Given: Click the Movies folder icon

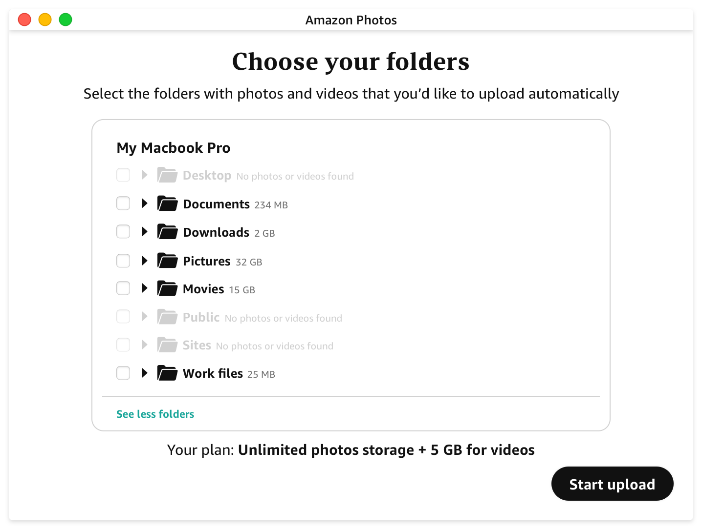Looking at the screenshot, I should (167, 288).
